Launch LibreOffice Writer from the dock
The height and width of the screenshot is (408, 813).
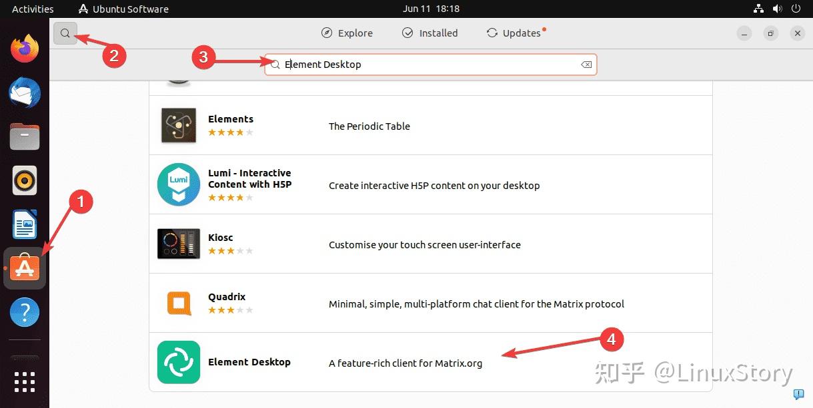click(25, 224)
